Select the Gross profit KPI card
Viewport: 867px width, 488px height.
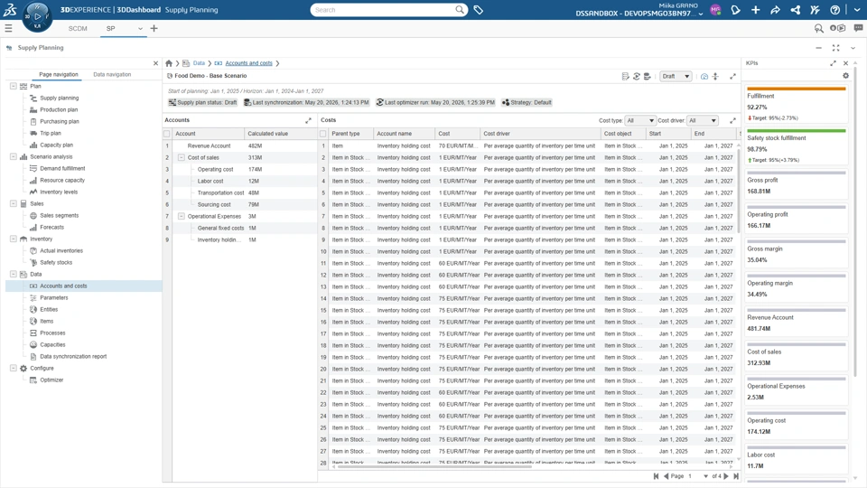tap(797, 185)
